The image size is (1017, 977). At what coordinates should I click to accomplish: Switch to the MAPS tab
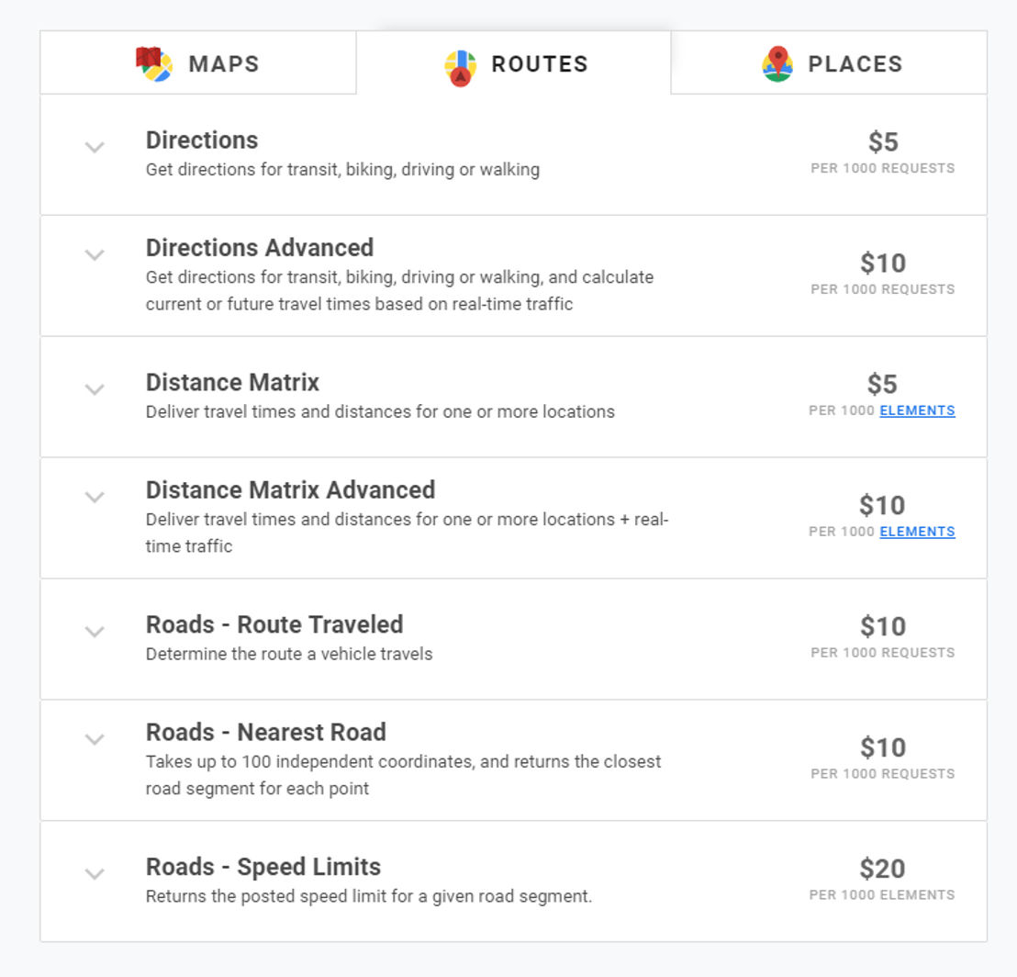coord(198,63)
